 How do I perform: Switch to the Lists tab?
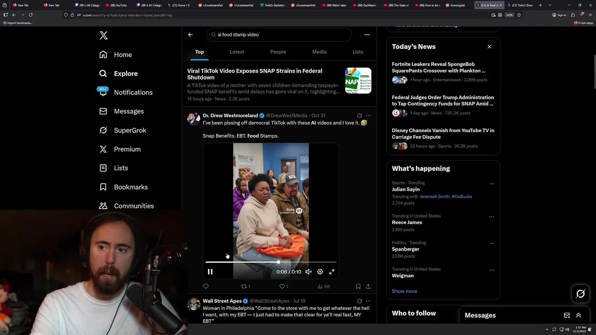[358, 52]
